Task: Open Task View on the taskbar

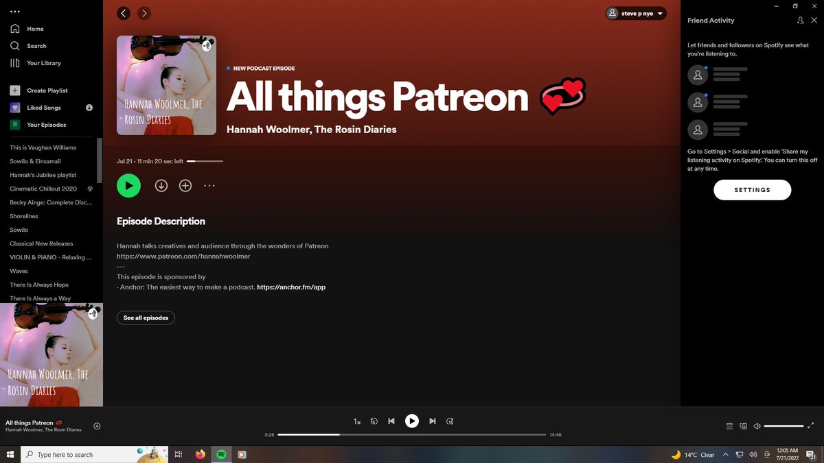Action: point(179,454)
